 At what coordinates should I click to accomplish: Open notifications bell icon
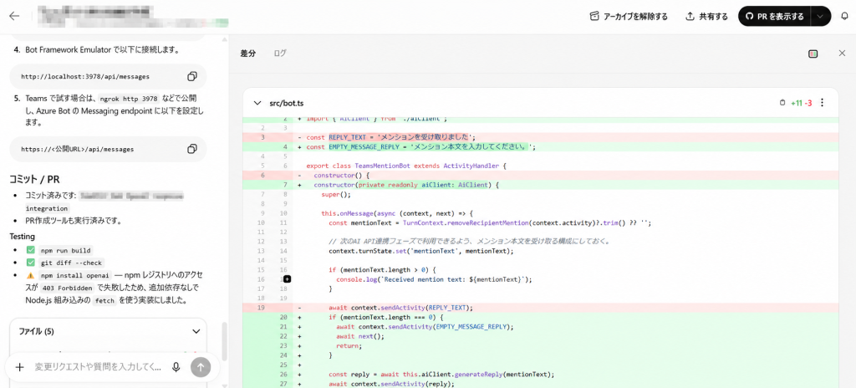tap(845, 17)
